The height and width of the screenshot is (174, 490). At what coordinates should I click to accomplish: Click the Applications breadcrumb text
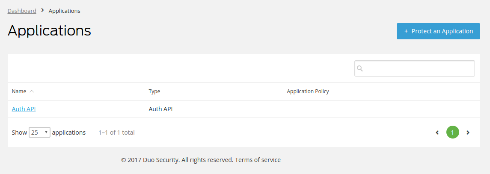(x=64, y=11)
